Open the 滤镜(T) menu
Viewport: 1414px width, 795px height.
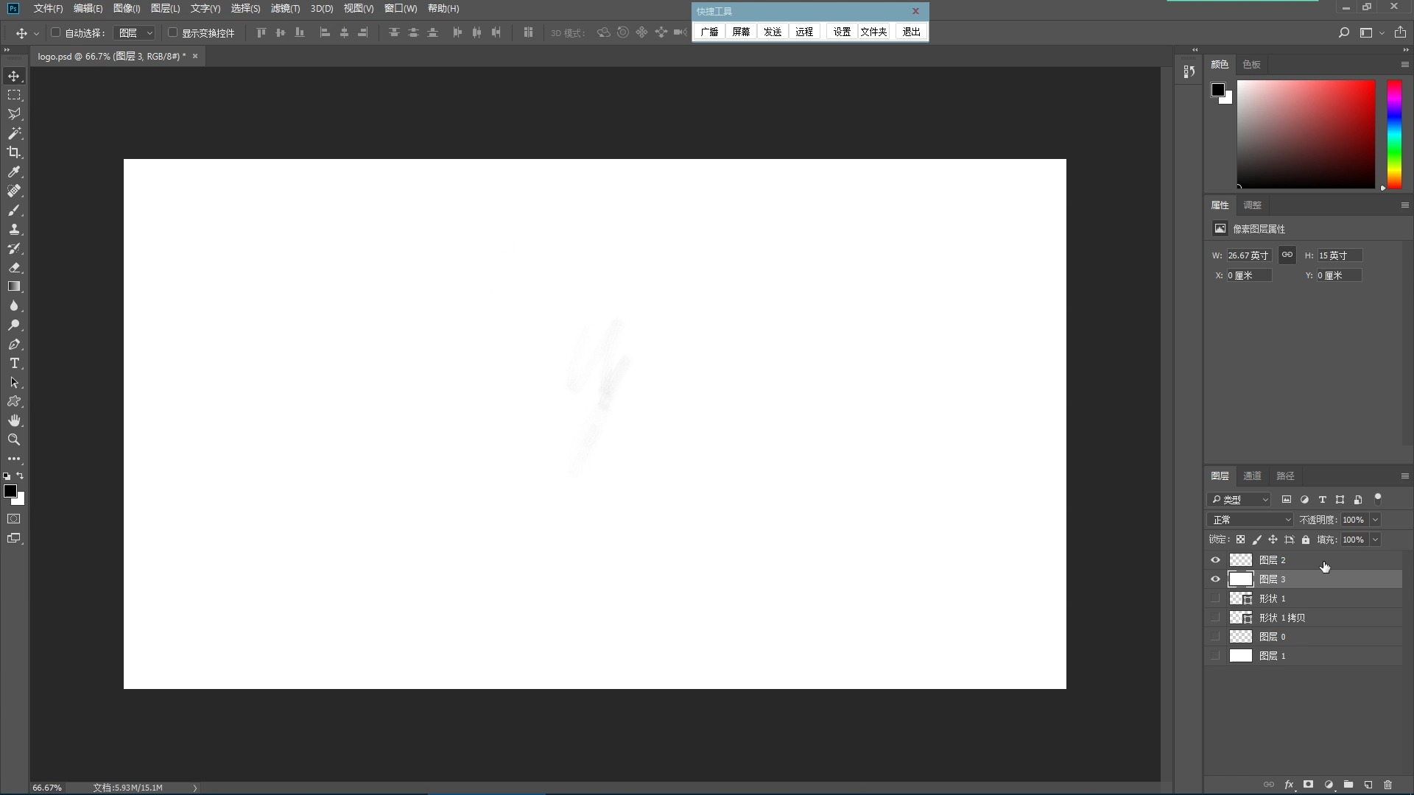coord(285,9)
